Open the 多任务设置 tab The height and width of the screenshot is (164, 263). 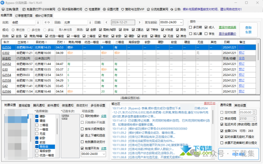pyautogui.click(x=98, y=106)
